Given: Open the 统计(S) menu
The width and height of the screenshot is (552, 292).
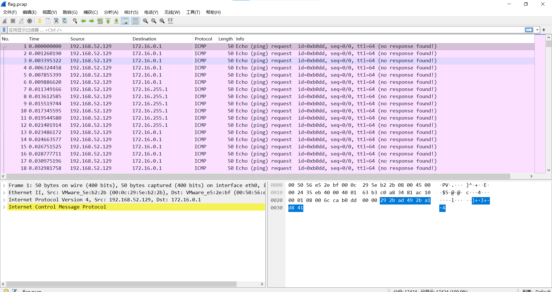Looking at the screenshot, I should [131, 12].
